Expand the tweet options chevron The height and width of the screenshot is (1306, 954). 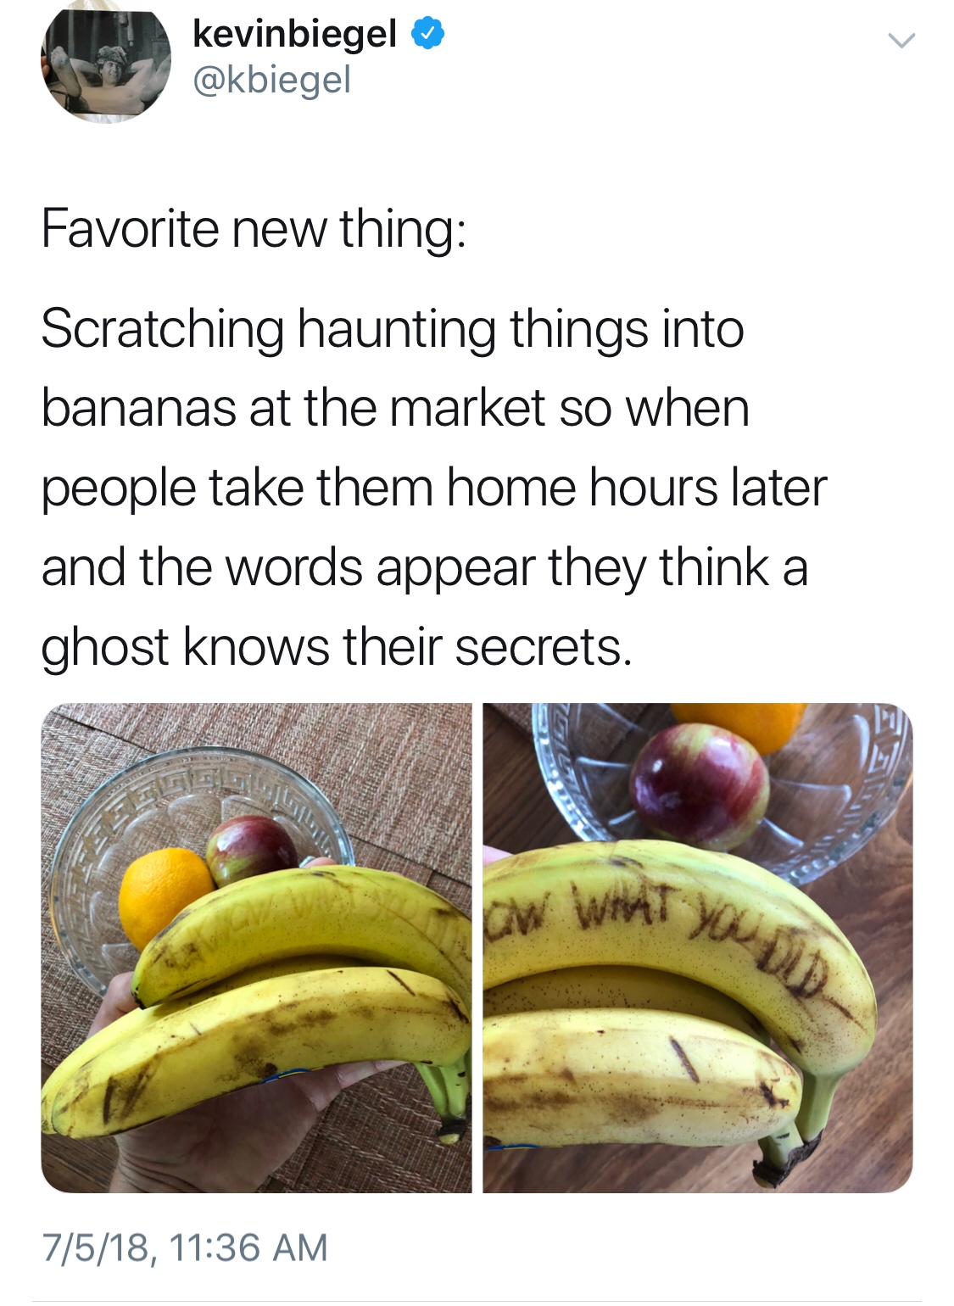coord(901,40)
